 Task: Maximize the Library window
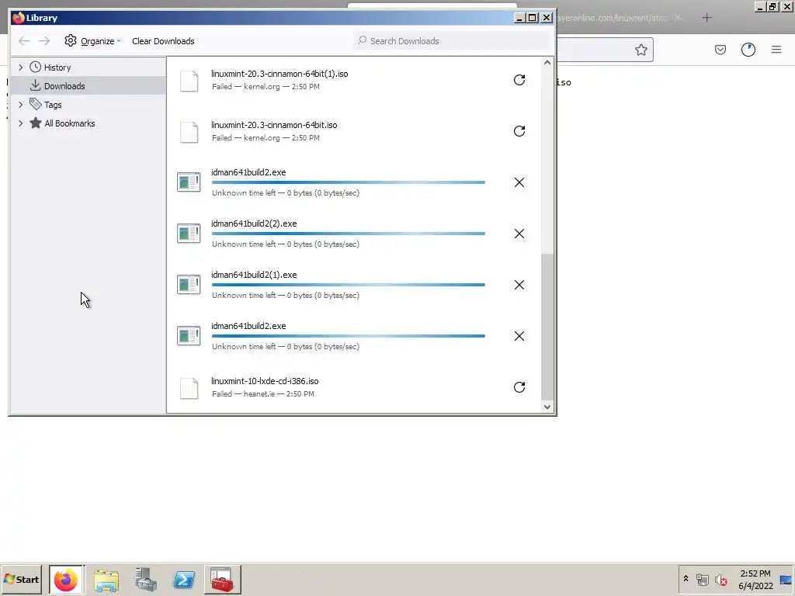(x=533, y=18)
